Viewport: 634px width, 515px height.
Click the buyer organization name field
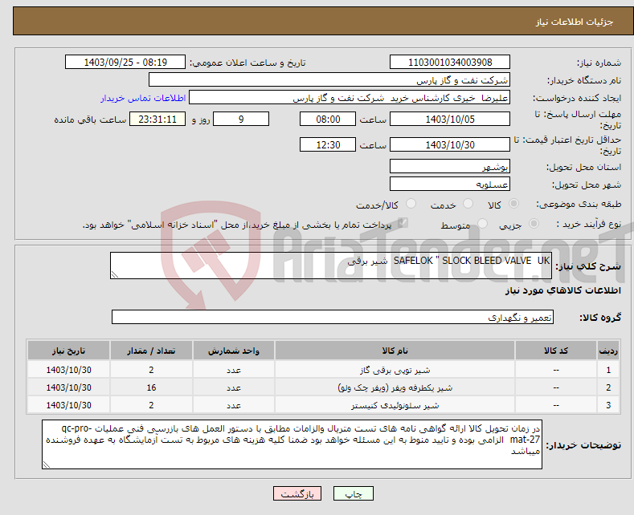pyautogui.click(x=329, y=80)
